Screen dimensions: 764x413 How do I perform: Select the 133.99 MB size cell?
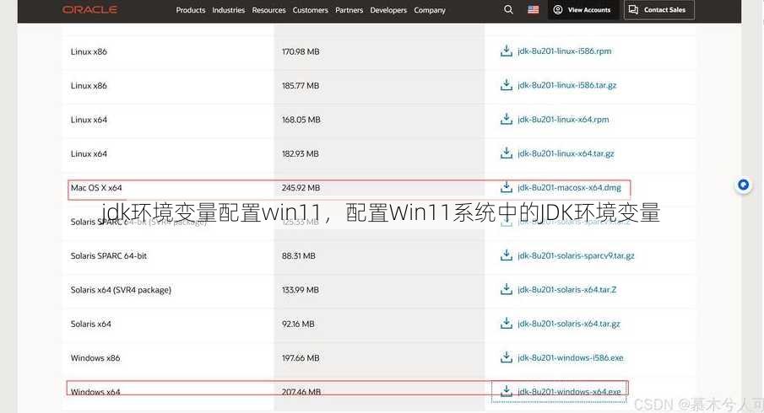tap(301, 290)
